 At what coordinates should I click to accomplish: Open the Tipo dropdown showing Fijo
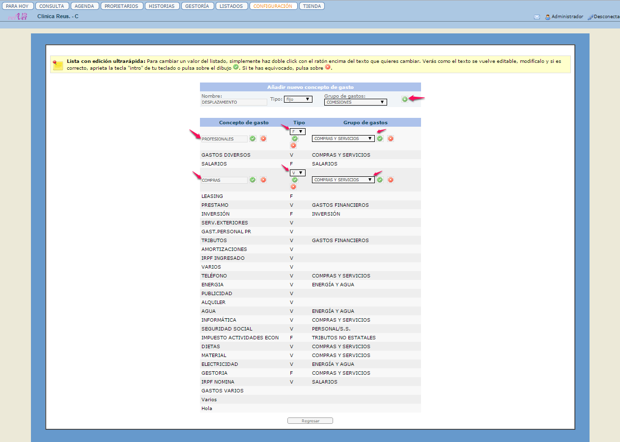298,99
